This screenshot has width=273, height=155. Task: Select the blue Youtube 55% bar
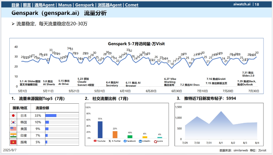[x=100, y=130]
